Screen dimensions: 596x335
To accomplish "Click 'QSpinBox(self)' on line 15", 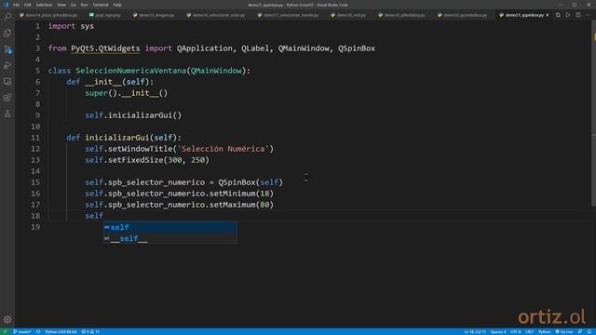I will (251, 182).
